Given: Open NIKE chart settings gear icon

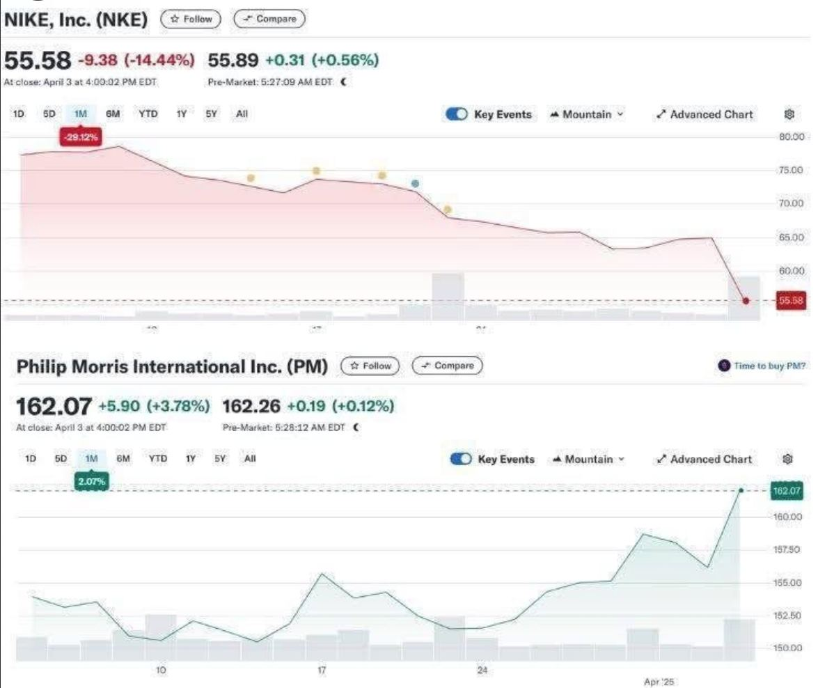Looking at the screenshot, I should click(x=789, y=115).
